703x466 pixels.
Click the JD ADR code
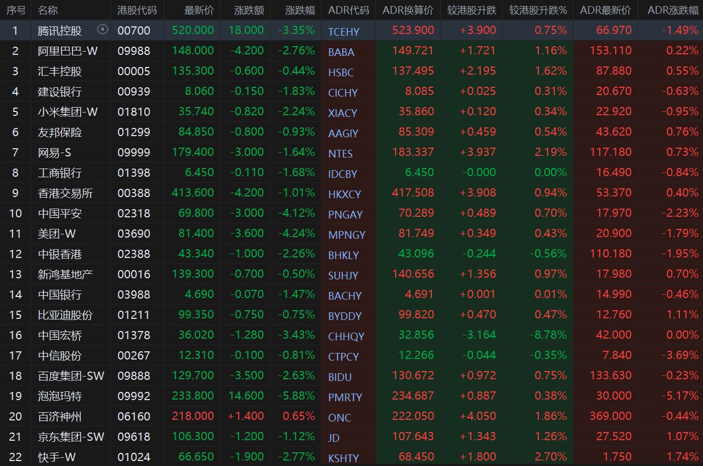(x=334, y=438)
